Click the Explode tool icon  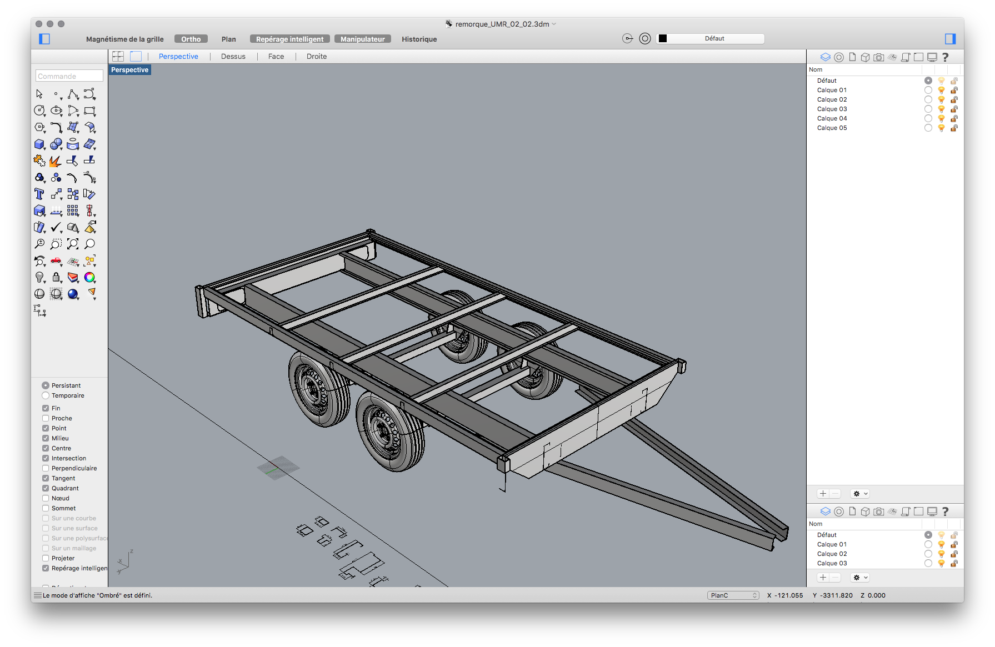55,161
